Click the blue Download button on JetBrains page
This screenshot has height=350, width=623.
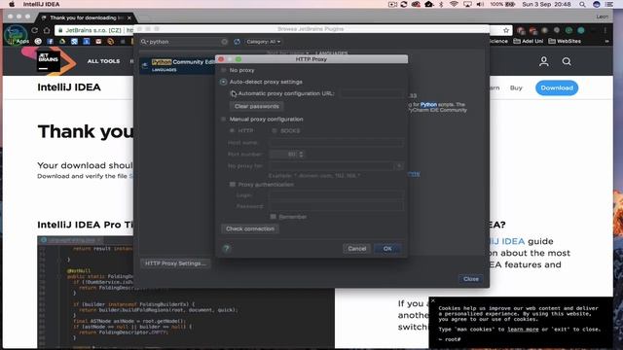[x=557, y=88]
